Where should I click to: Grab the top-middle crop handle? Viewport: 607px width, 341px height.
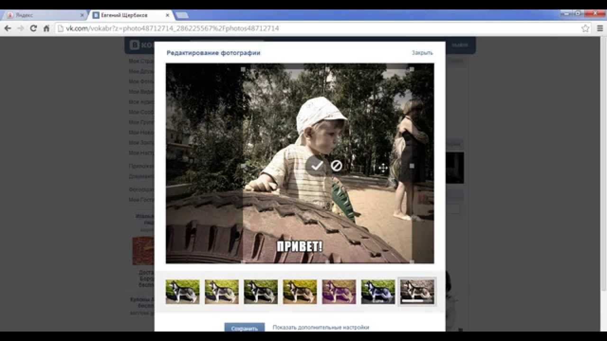(328, 69)
